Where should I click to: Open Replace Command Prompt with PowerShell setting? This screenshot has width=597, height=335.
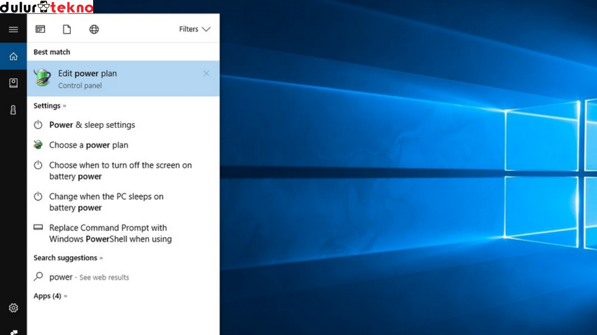(123, 233)
